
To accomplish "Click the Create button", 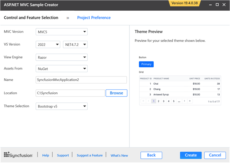I will pyautogui.click(x=191, y=155).
